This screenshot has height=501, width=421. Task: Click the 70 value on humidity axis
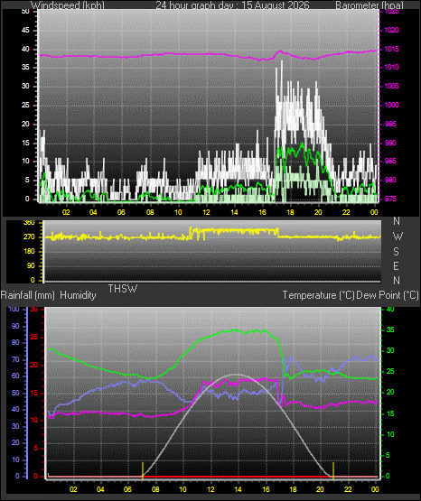point(15,359)
